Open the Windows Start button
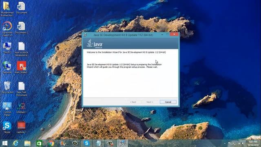The height and width of the screenshot is (147, 261). coord(5,143)
